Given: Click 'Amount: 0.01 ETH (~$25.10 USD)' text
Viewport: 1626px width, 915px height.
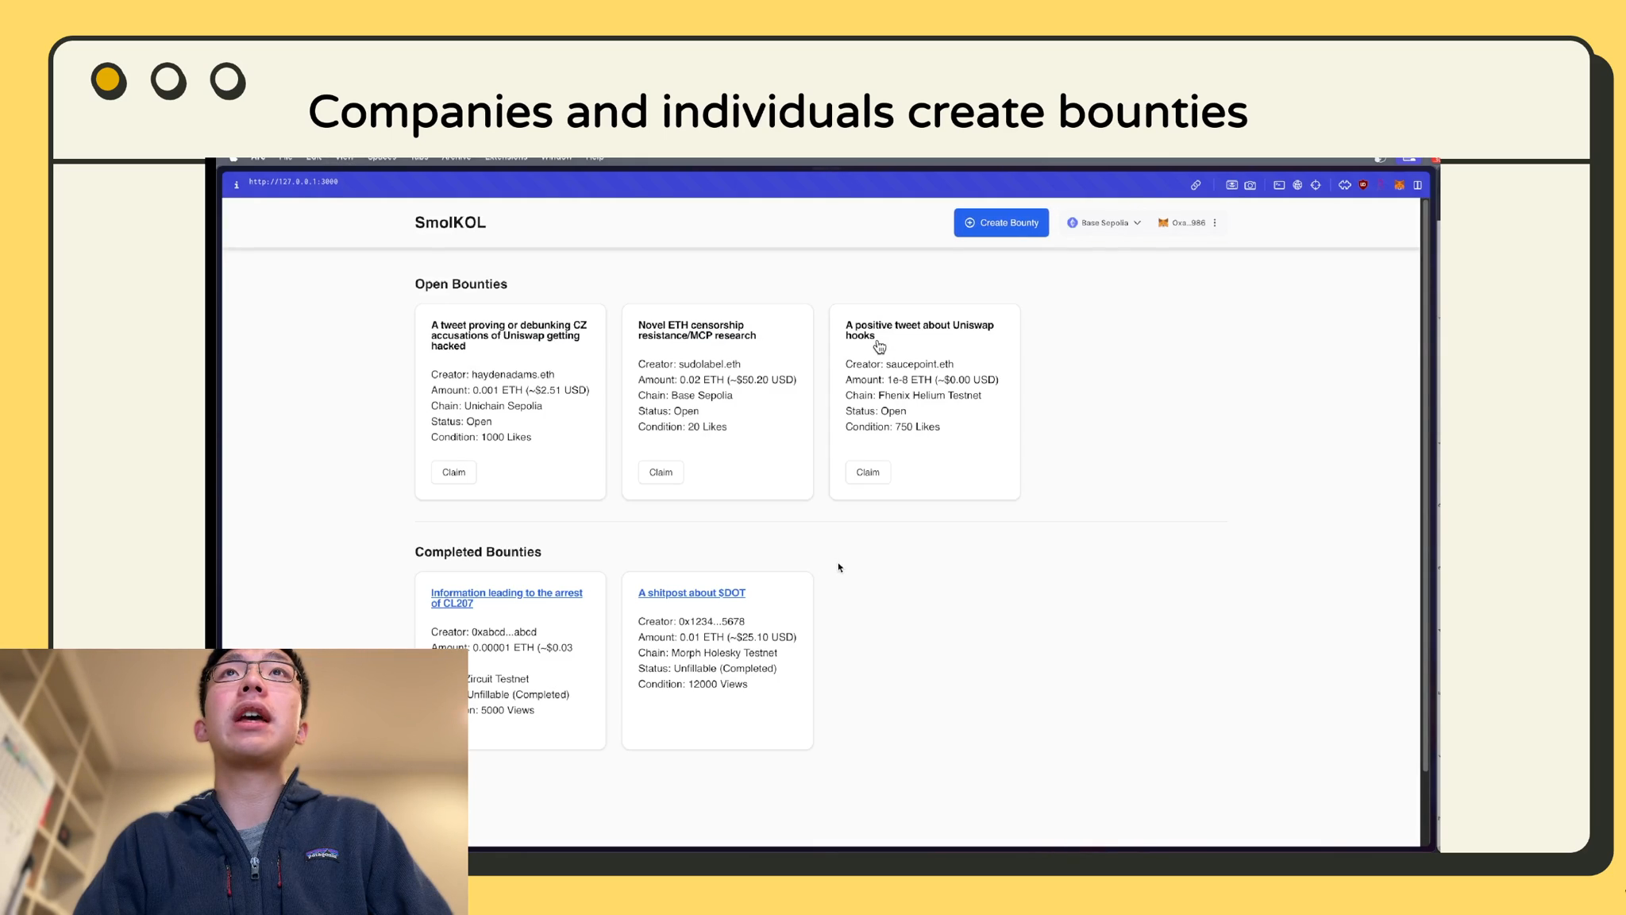Looking at the screenshot, I should pos(717,638).
